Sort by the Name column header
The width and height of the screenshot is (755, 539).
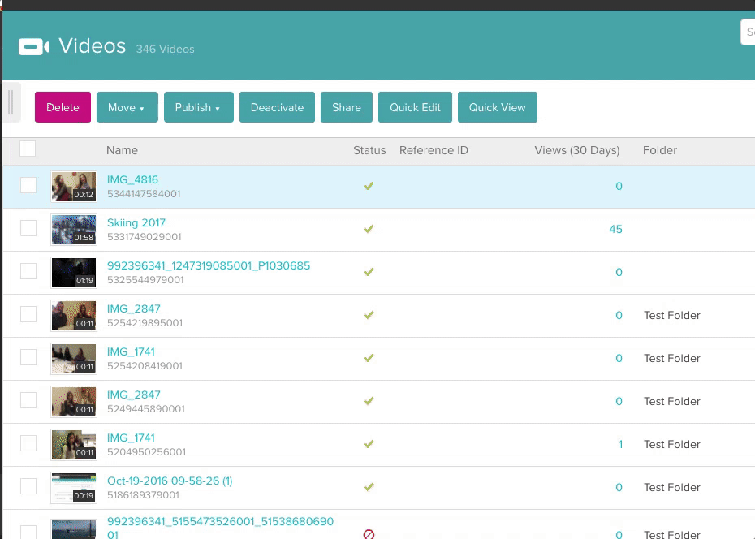pos(122,150)
